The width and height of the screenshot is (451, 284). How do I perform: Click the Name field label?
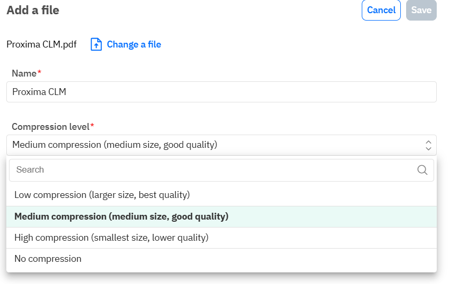[24, 73]
